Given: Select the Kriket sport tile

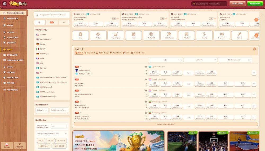Looking at the screenshot, I should 240,35.
